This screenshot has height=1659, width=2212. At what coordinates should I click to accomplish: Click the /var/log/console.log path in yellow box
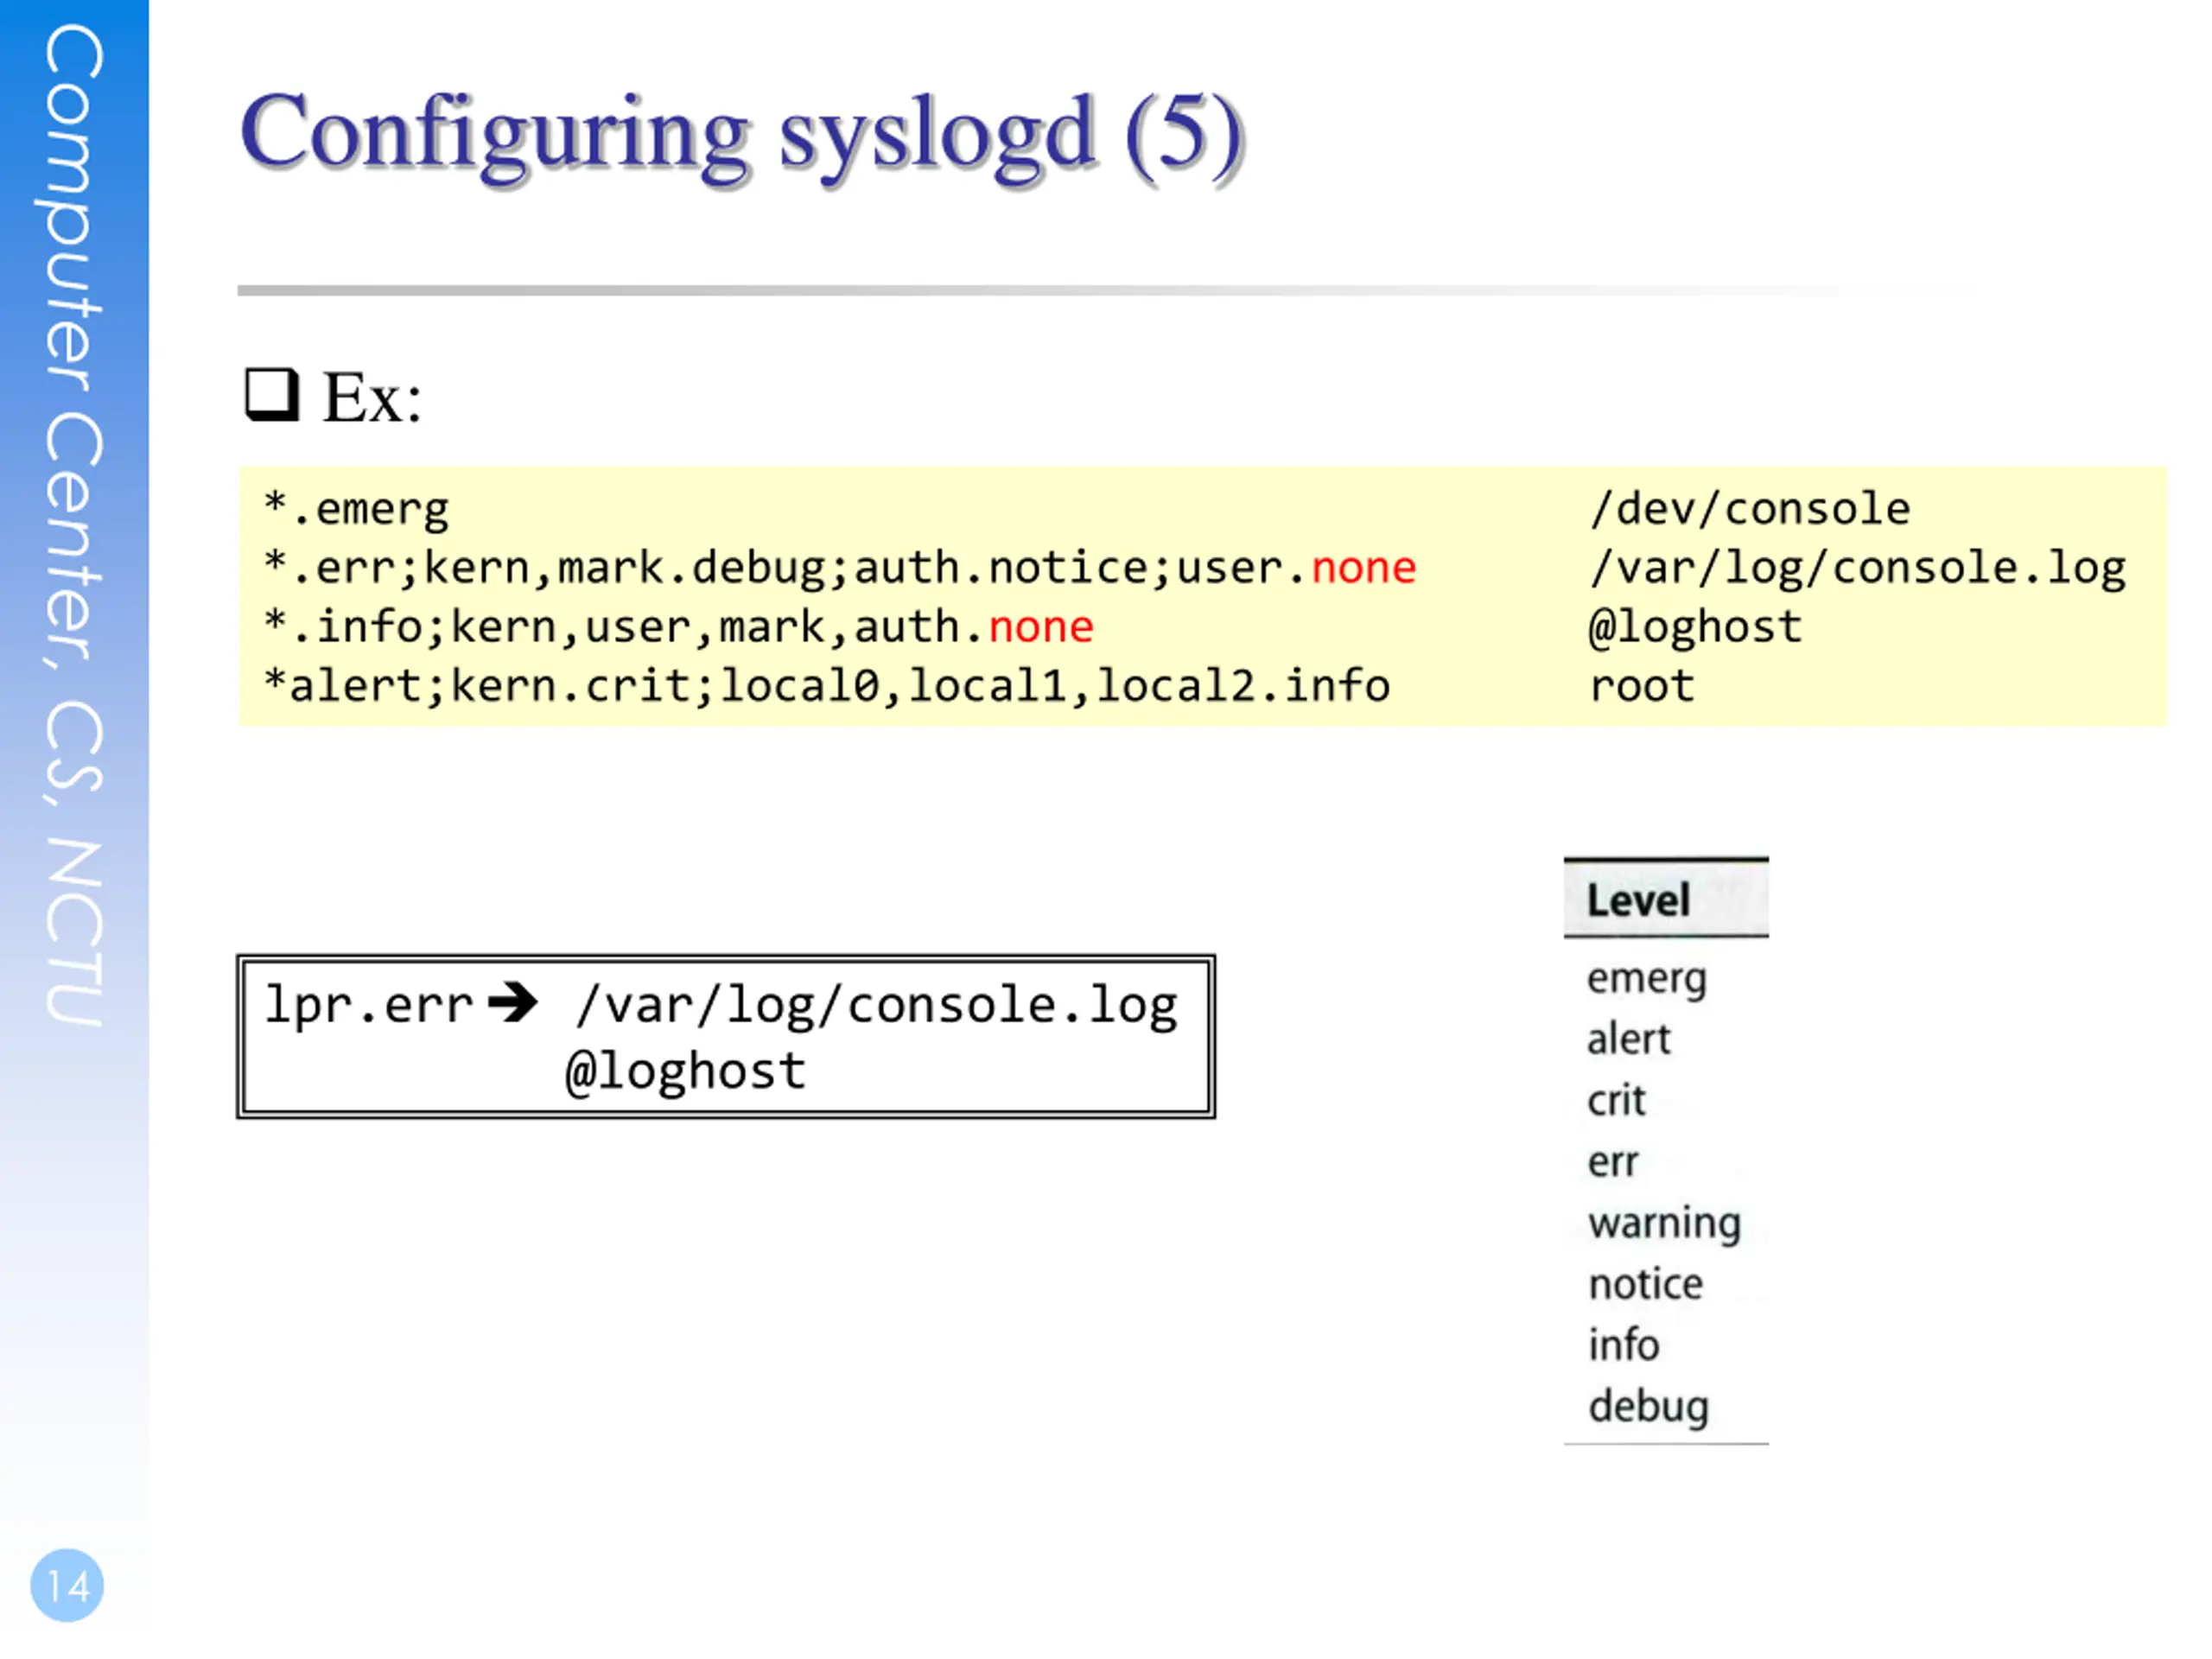[1857, 568]
